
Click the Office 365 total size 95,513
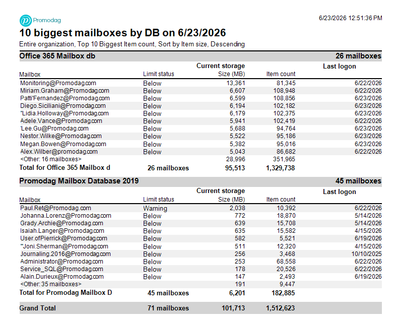[x=235, y=168]
